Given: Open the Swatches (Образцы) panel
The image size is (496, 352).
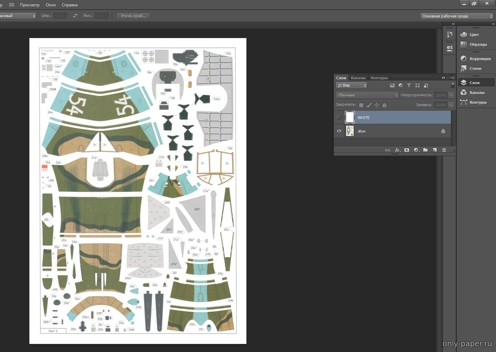Looking at the screenshot, I should point(475,44).
